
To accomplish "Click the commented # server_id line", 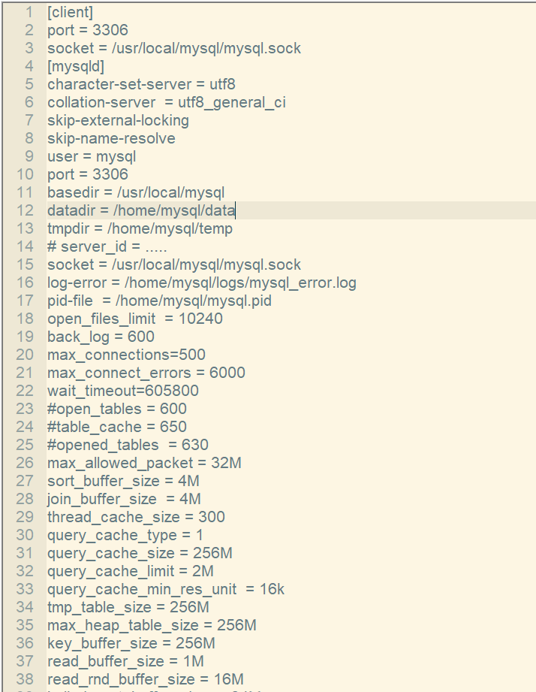I will point(107,246).
